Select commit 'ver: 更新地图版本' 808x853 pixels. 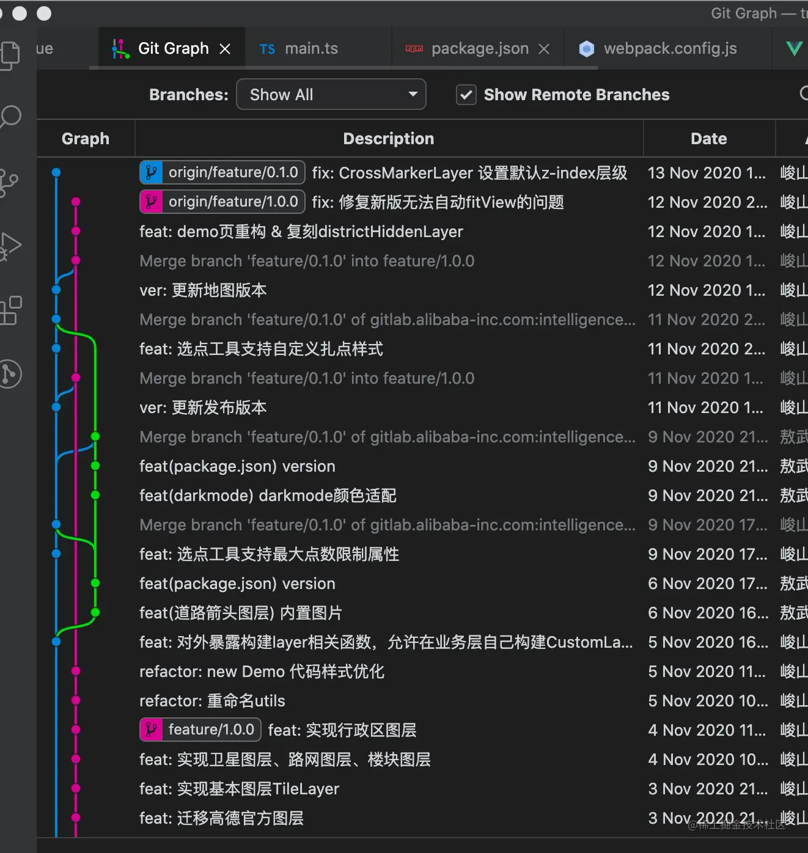[x=203, y=290]
